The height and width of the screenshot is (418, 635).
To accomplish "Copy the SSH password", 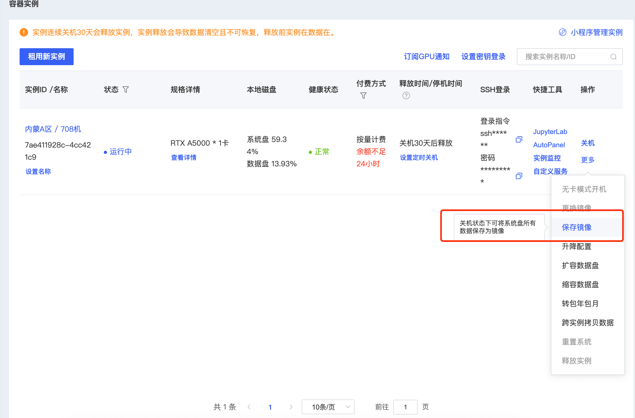I will click(x=519, y=176).
